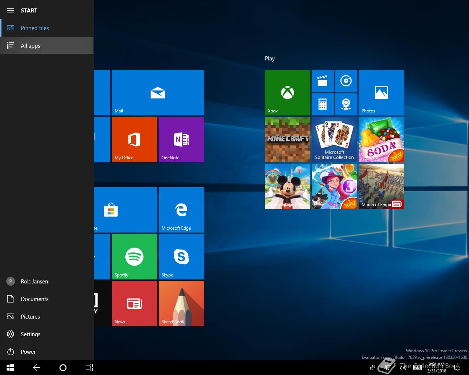Open Task View on the taskbar
Image resolution: width=469 pixels, height=375 pixels.
click(89, 368)
